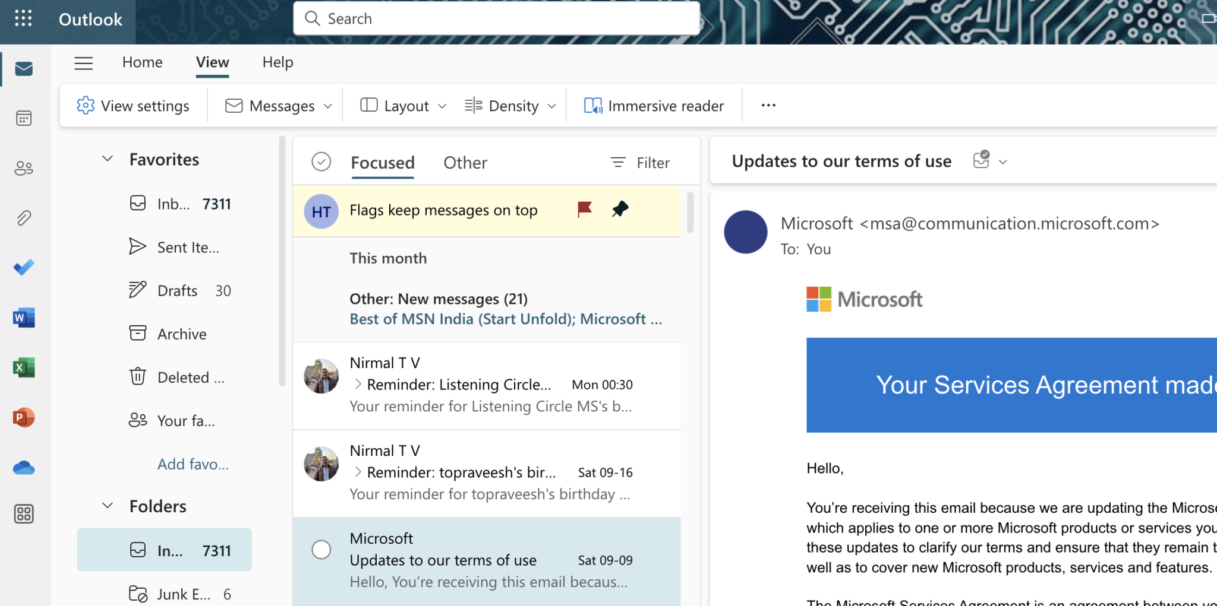Open Files paperclip in left rail
Viewport: 1217px width, 606px height.
pos(24,218)
